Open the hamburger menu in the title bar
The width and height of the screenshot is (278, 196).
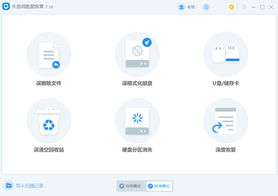click(x=244, y=7)
